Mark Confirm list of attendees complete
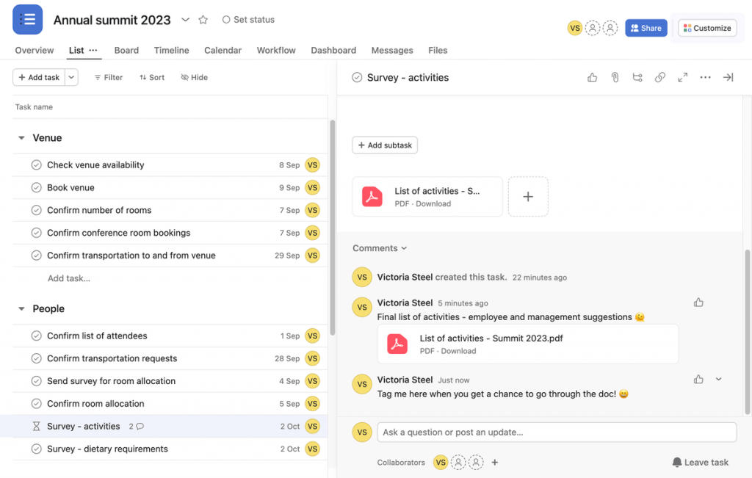This screenshot has height=478, width=752. (x=36, y=336)
